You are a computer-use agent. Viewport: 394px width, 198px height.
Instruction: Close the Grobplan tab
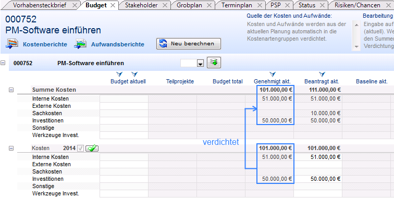209,5
